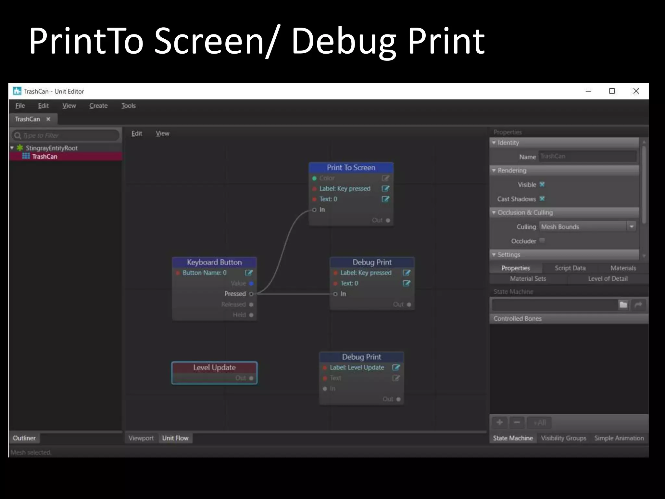Switch to the Simple Animation tab

coord(619,438)
